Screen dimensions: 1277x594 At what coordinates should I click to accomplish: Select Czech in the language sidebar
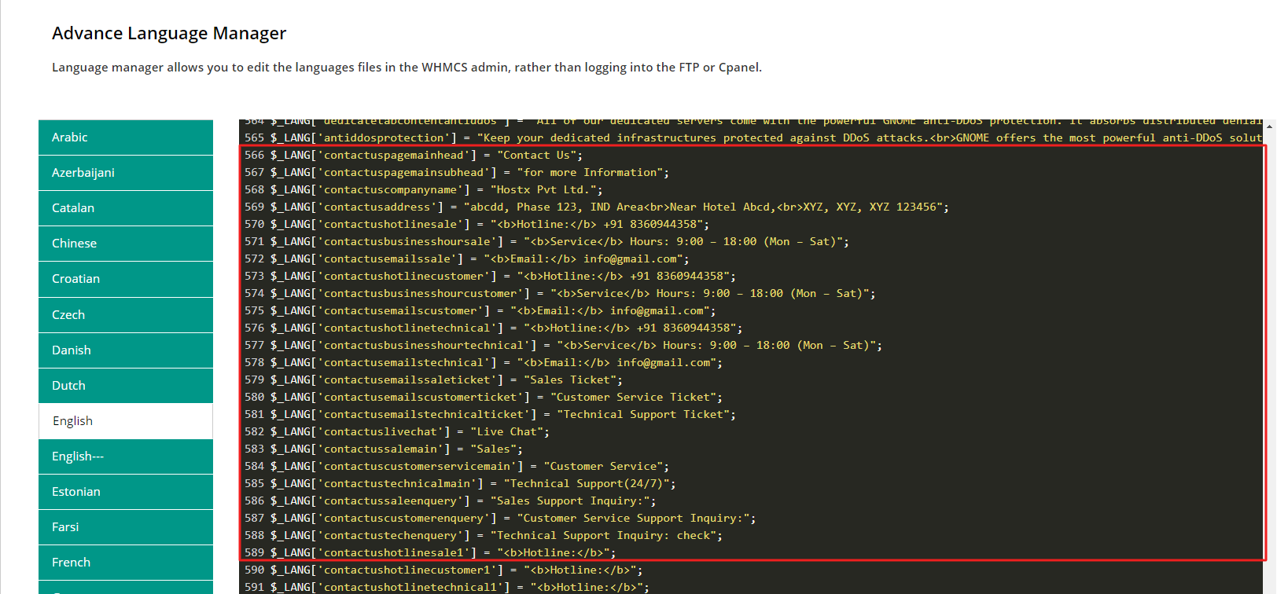tap(125, 315)
